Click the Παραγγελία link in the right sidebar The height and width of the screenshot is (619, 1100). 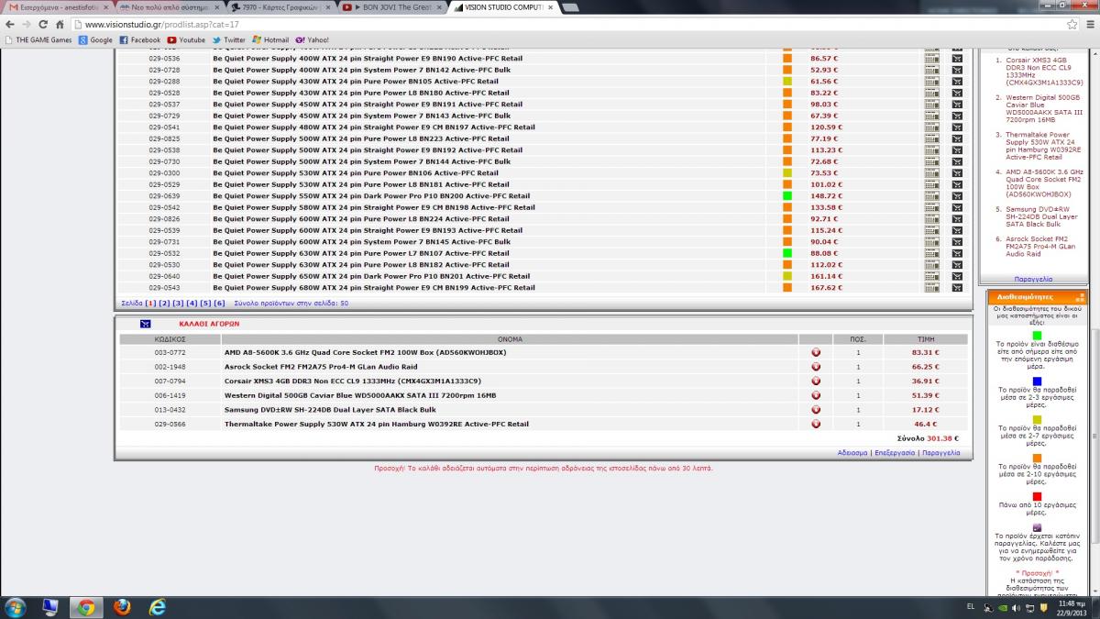[x=1033, y=279]
